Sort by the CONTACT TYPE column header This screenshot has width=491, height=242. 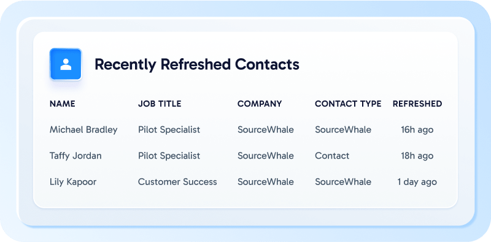coord(348,104)
